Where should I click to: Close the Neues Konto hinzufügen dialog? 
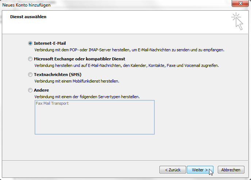240,3
